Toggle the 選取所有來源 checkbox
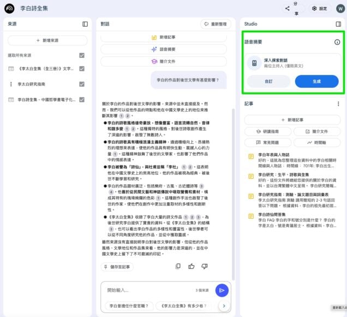Viewport: 347px width, 317px height. pos(82,55)
